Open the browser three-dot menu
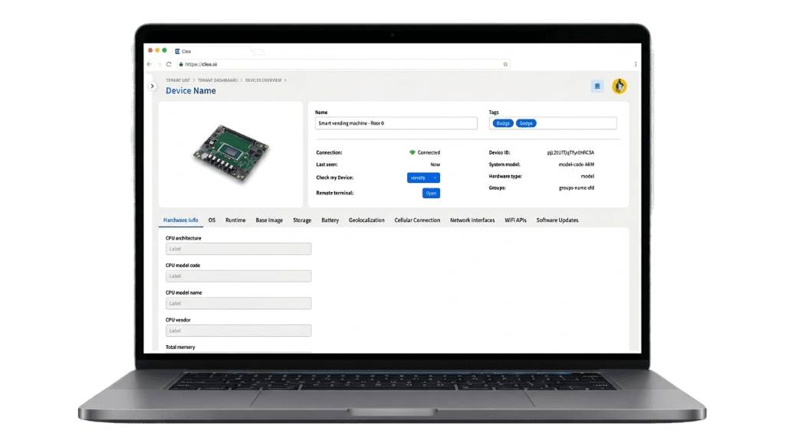 click(x=636, y=64)
